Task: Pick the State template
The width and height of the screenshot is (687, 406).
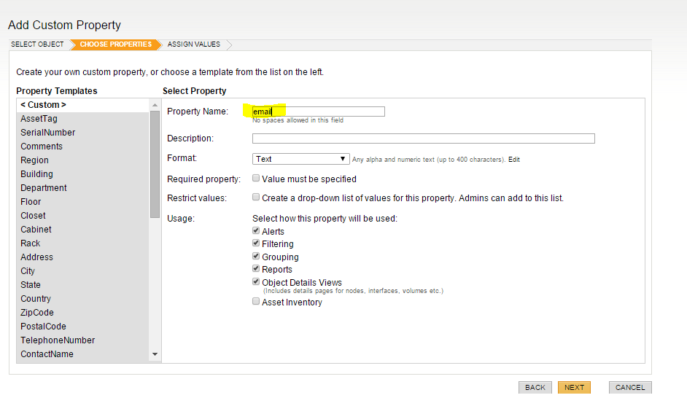Action: (83, 285)
